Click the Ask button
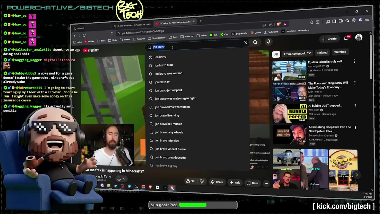This screenshot has height=214, width=380. (235, 182)
